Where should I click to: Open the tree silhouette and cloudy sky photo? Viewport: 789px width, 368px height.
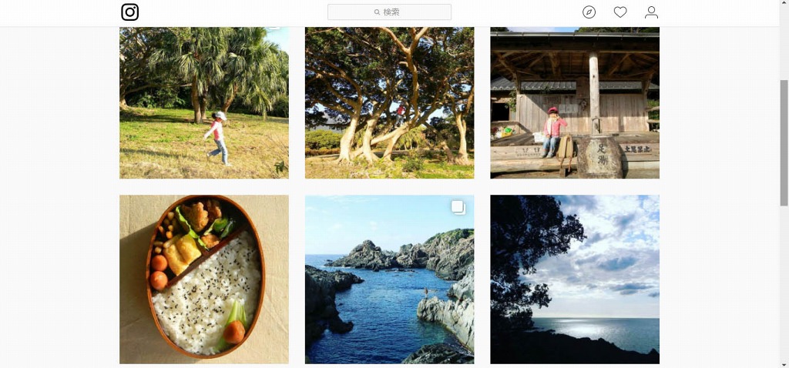pos(575,279)
